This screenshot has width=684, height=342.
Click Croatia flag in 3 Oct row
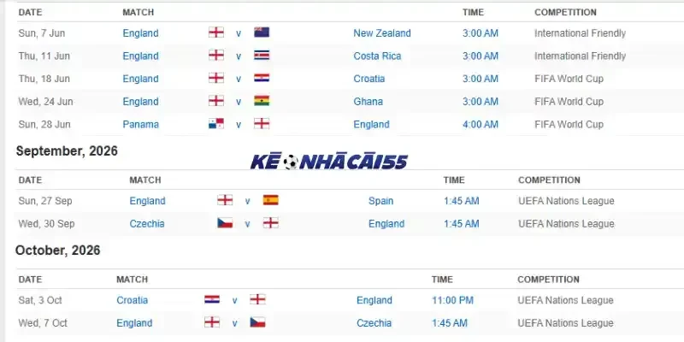tap(212, 299)
